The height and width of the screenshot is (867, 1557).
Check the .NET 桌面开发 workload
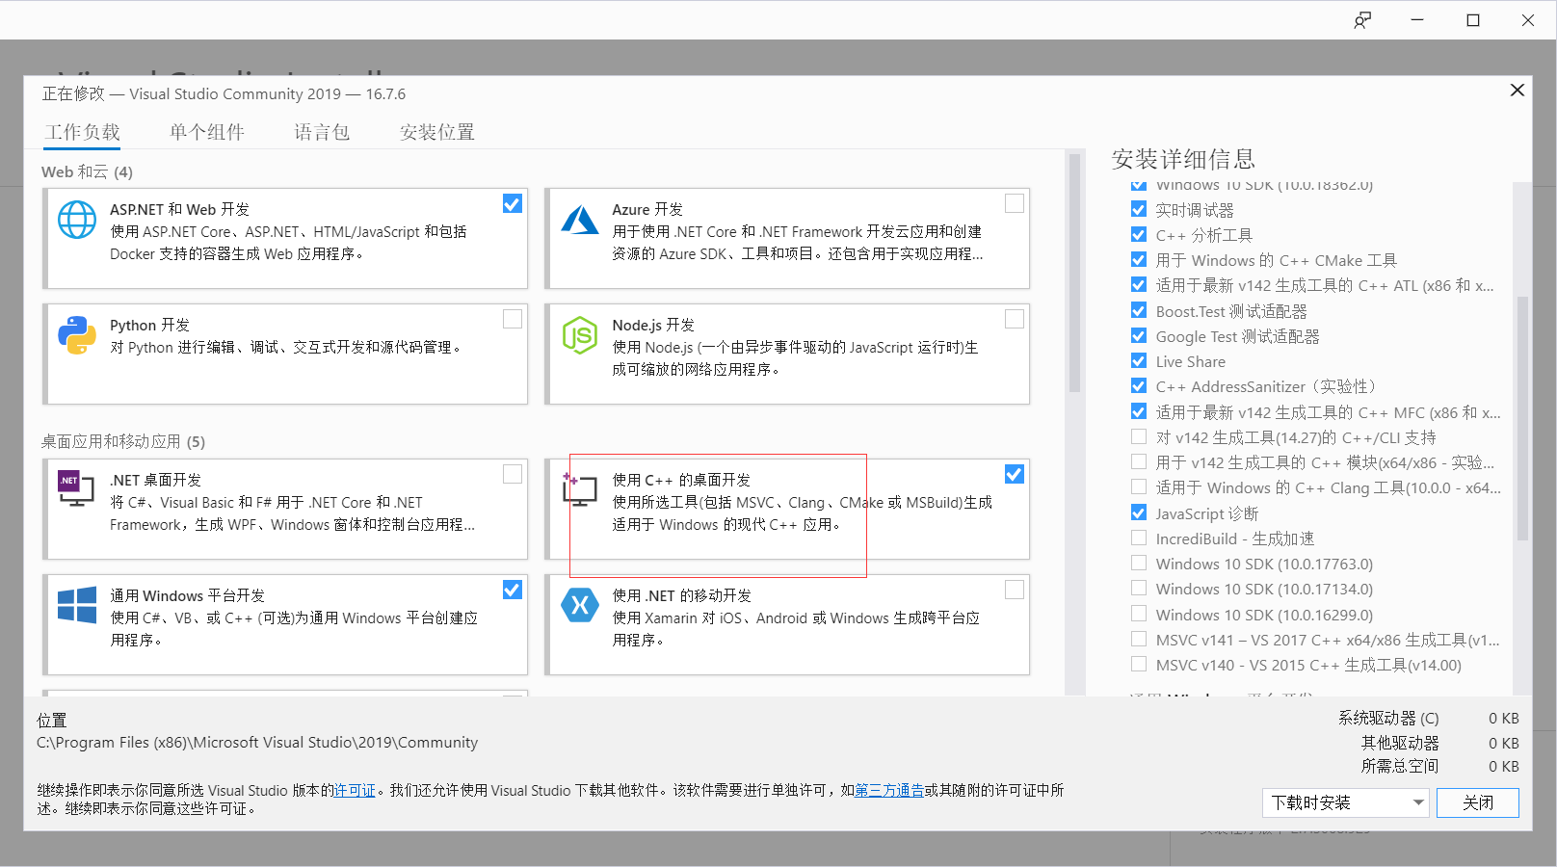pyautogui.click(x=513, y=474)
